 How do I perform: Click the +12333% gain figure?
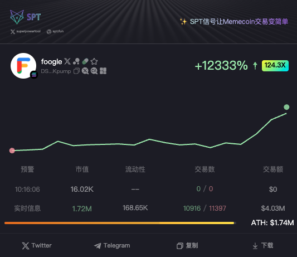point(221,66)
